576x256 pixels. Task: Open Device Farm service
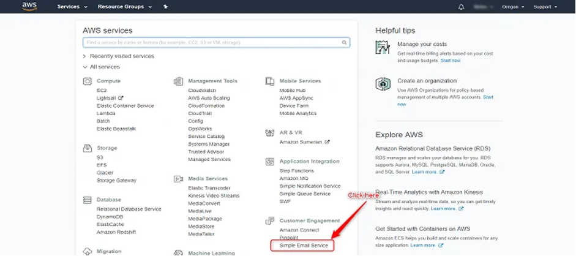294,106
